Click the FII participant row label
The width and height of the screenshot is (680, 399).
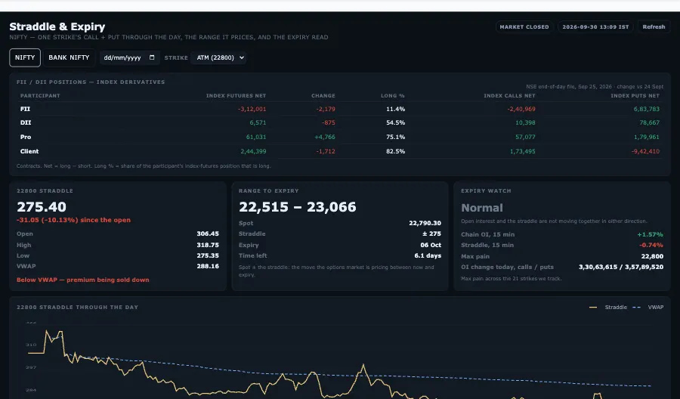point(25,110)
